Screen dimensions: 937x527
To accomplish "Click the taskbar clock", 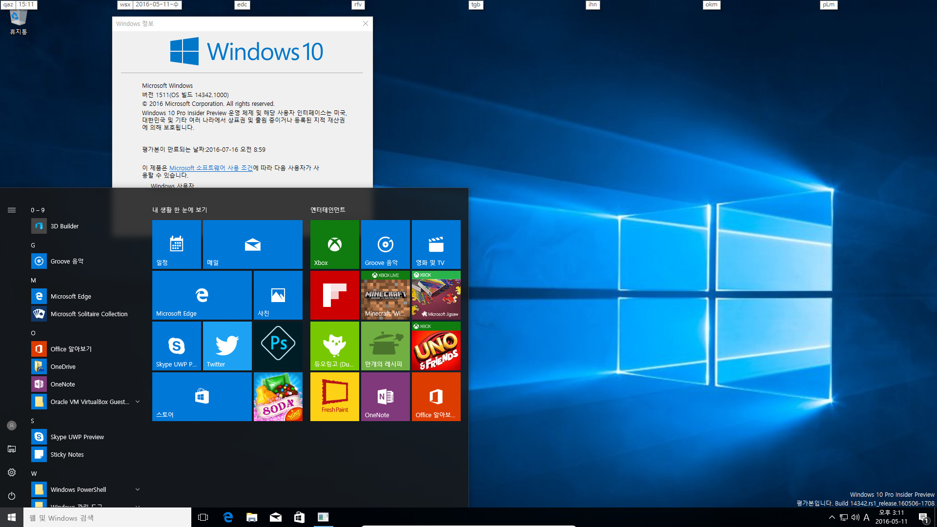I will pos(892,517).
